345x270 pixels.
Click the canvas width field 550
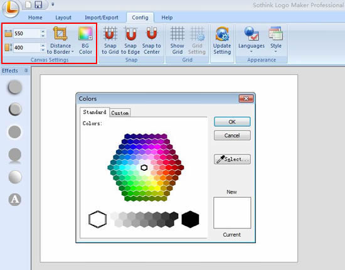(27, 34)
